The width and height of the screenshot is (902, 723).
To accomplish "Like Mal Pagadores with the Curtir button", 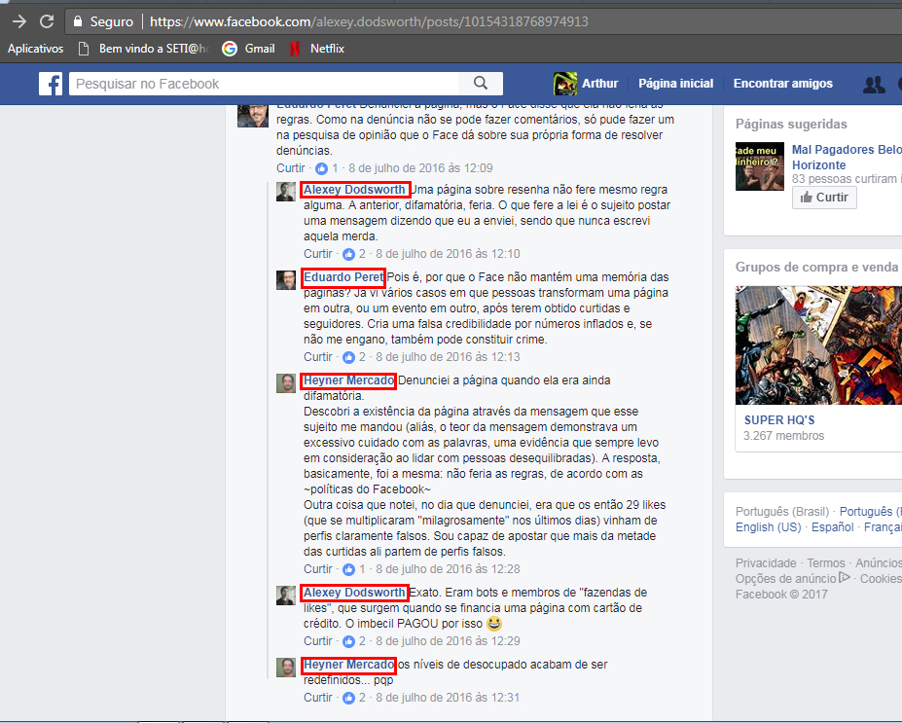I will click(x=824, y=198).
